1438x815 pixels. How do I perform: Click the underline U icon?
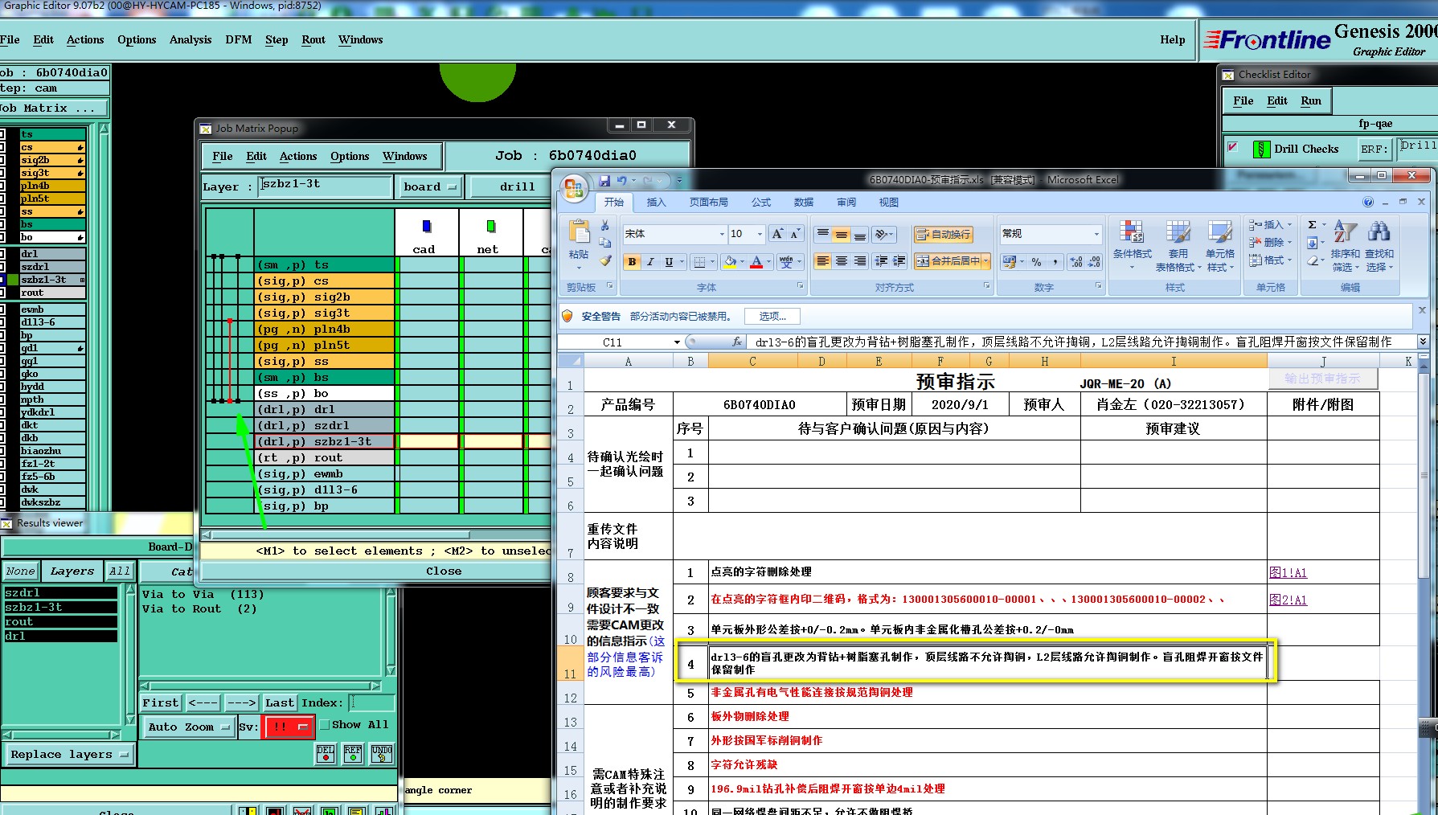[x=669, y=261]
